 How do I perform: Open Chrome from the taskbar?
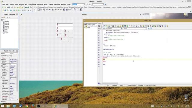click(x=27, y=106)
